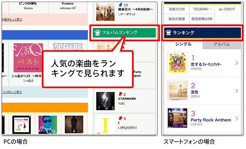
Task: Follow the もっと見る link in the pink section
Action: (12, 20)
